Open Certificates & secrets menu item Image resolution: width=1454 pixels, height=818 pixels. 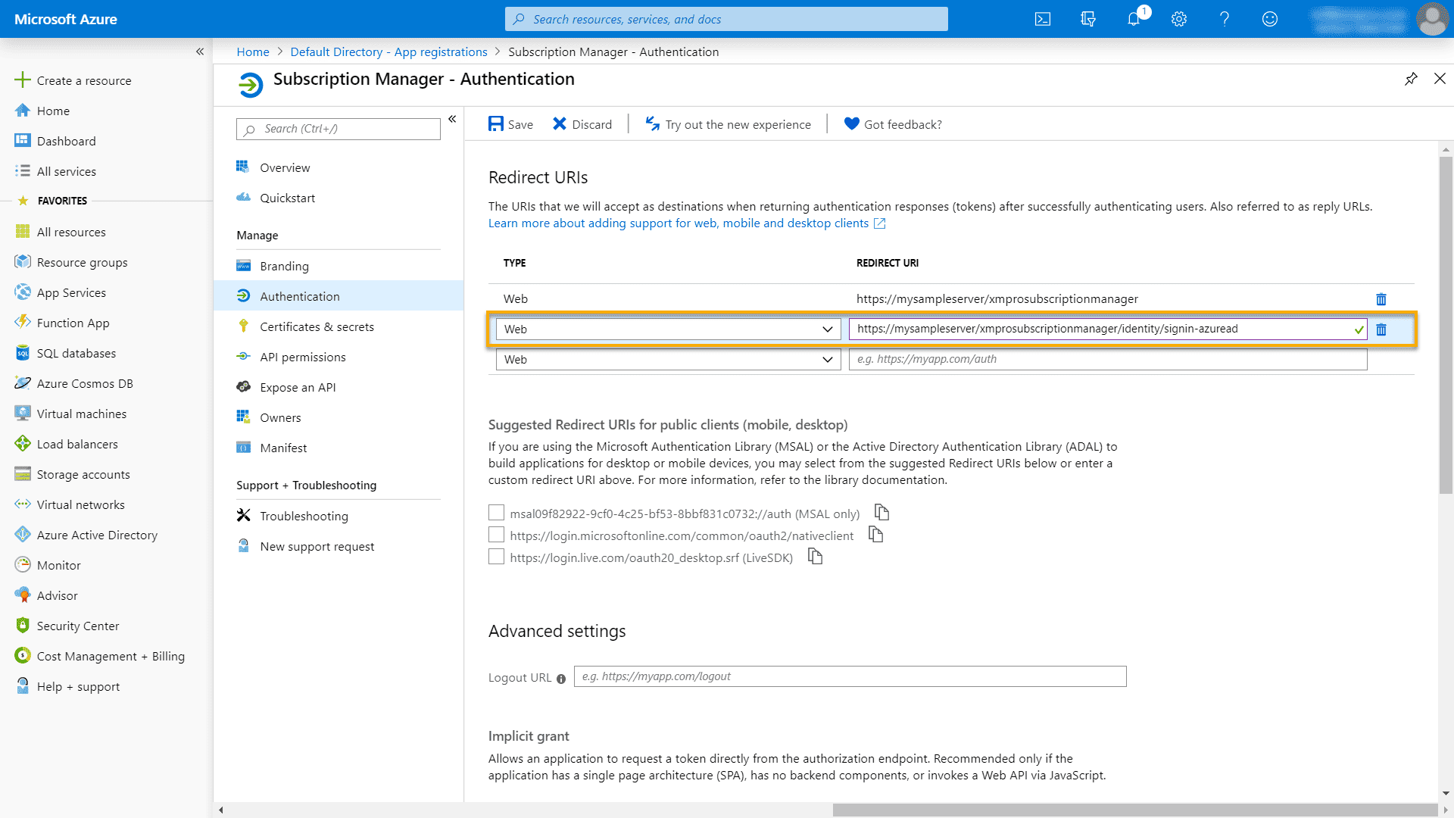point(317,326)
